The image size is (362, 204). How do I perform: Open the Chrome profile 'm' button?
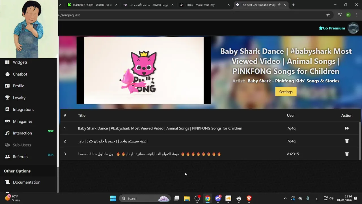pos(348,15)
